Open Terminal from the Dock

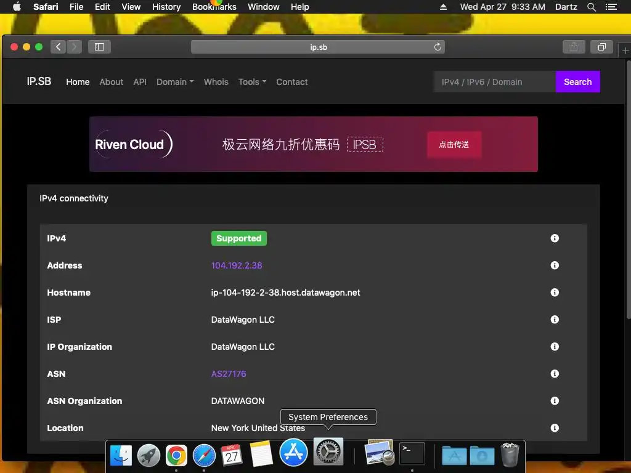point(412,454)
